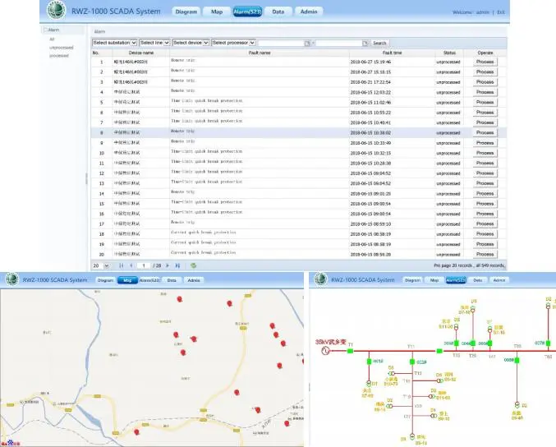556x447 pixels.
Task: Open the page size dropdown showing 20
Action: coord(101,265)
